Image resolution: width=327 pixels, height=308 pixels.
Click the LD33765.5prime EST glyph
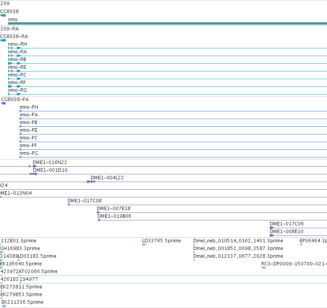(144, 245)
